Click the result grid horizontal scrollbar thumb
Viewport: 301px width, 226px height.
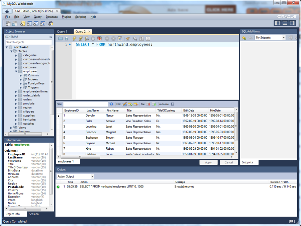pyautogui.click(x=80, y=157)
